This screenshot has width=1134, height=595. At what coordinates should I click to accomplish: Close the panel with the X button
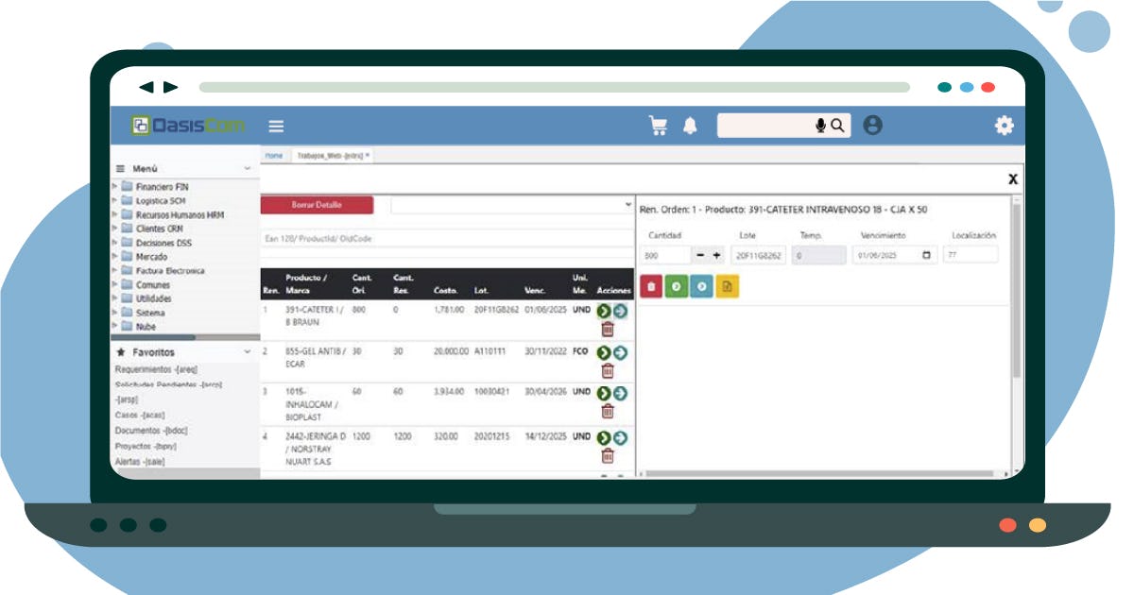coord(1013,178)
